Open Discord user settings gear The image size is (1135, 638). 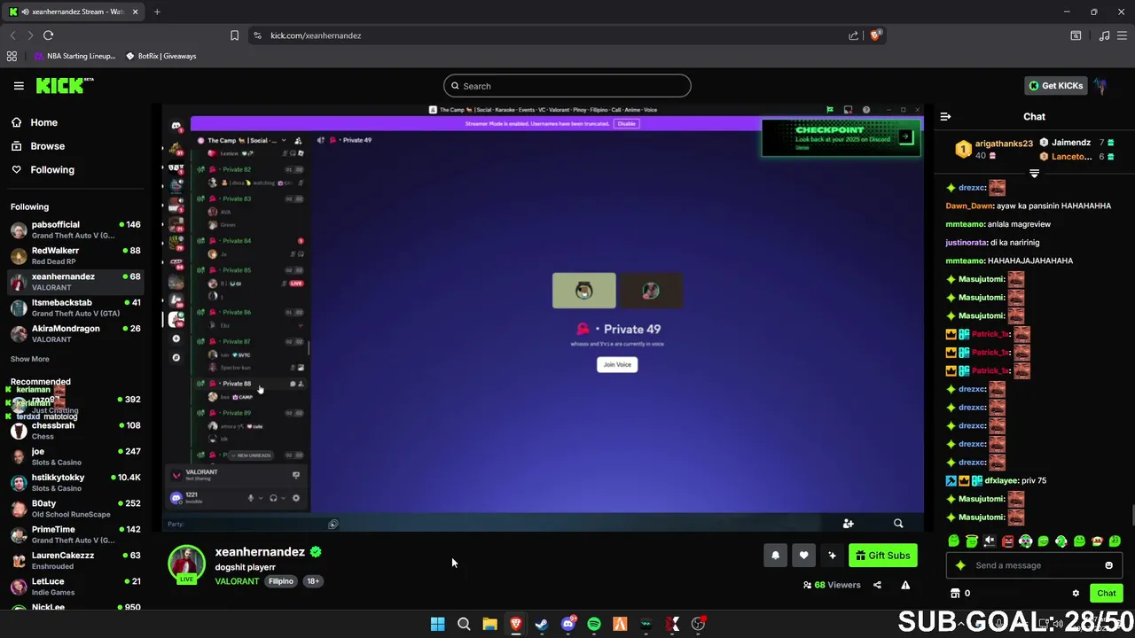pyautogui.click(x=296, y=498)
